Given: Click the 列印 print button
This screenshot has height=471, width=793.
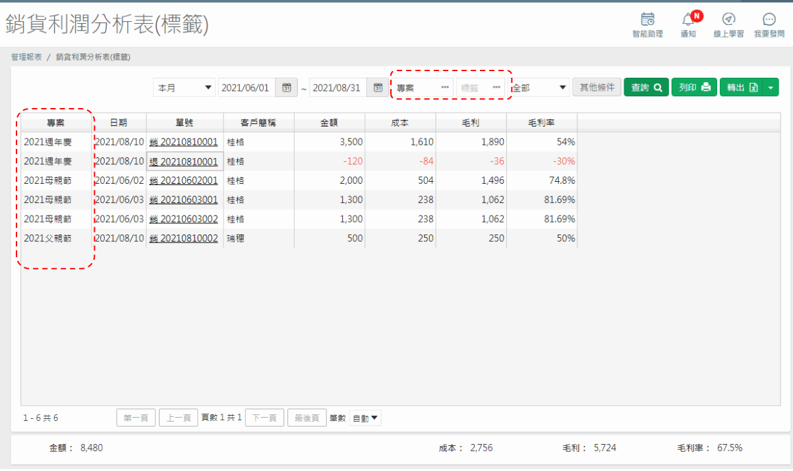Looking at the screenshot, I should [x=694, y=88].
